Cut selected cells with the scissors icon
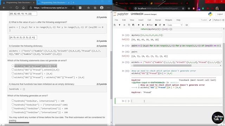 point(124,25)
